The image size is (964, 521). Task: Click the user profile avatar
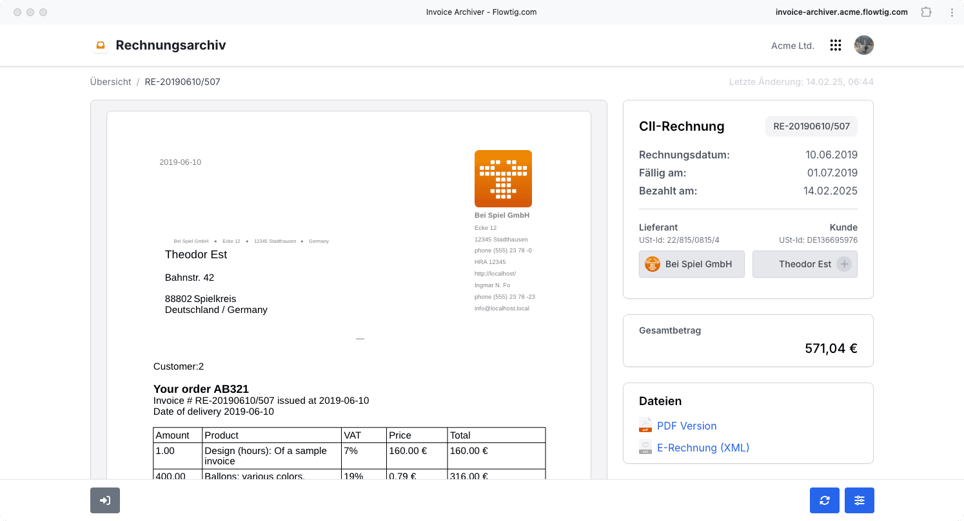pyautogui.click(x=864, y=45)
